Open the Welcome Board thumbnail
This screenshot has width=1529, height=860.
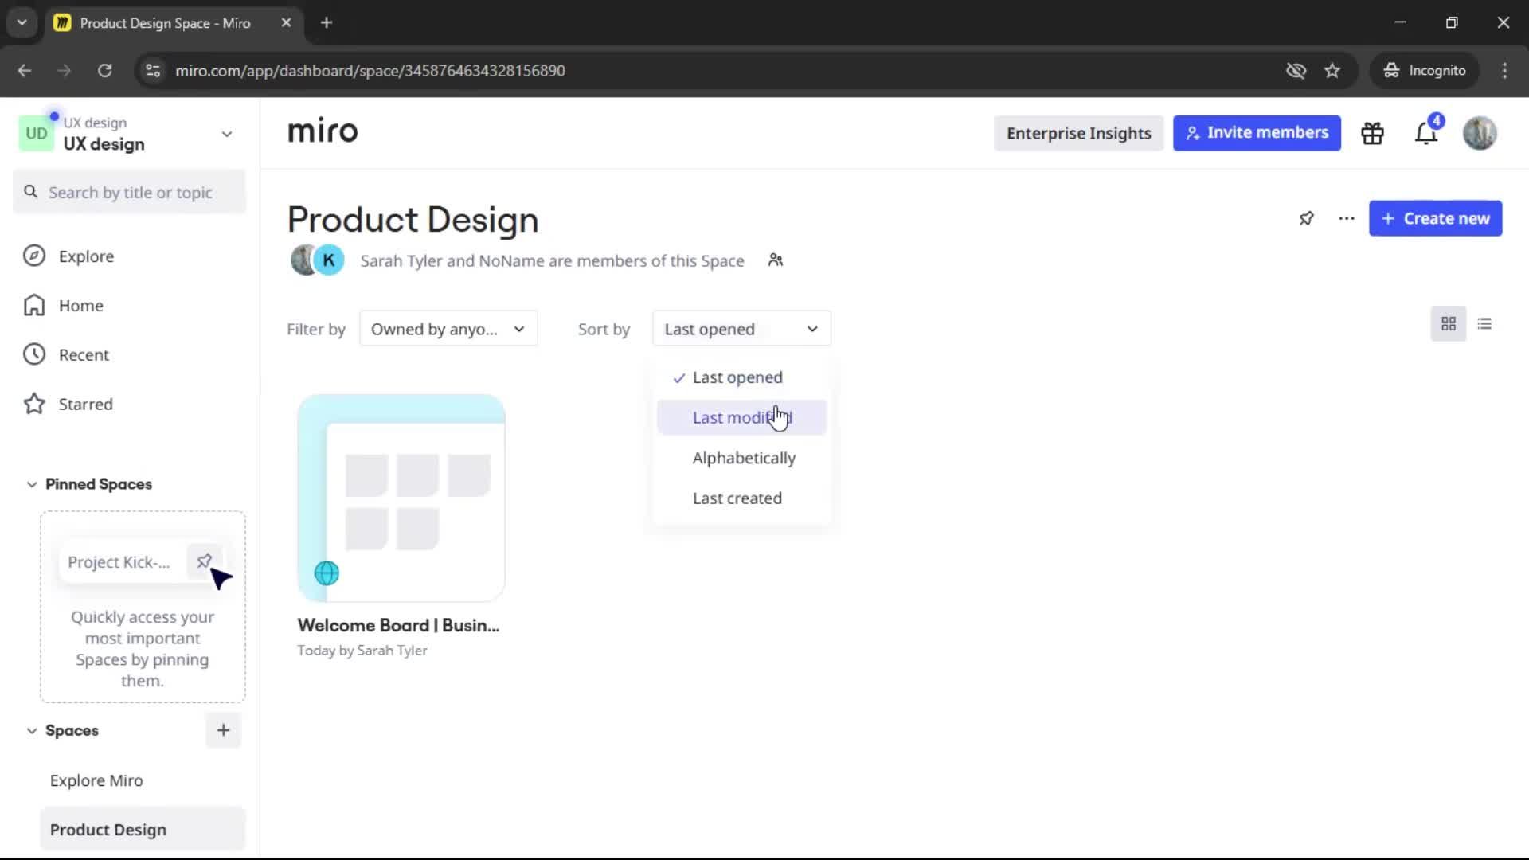[401, 498]
